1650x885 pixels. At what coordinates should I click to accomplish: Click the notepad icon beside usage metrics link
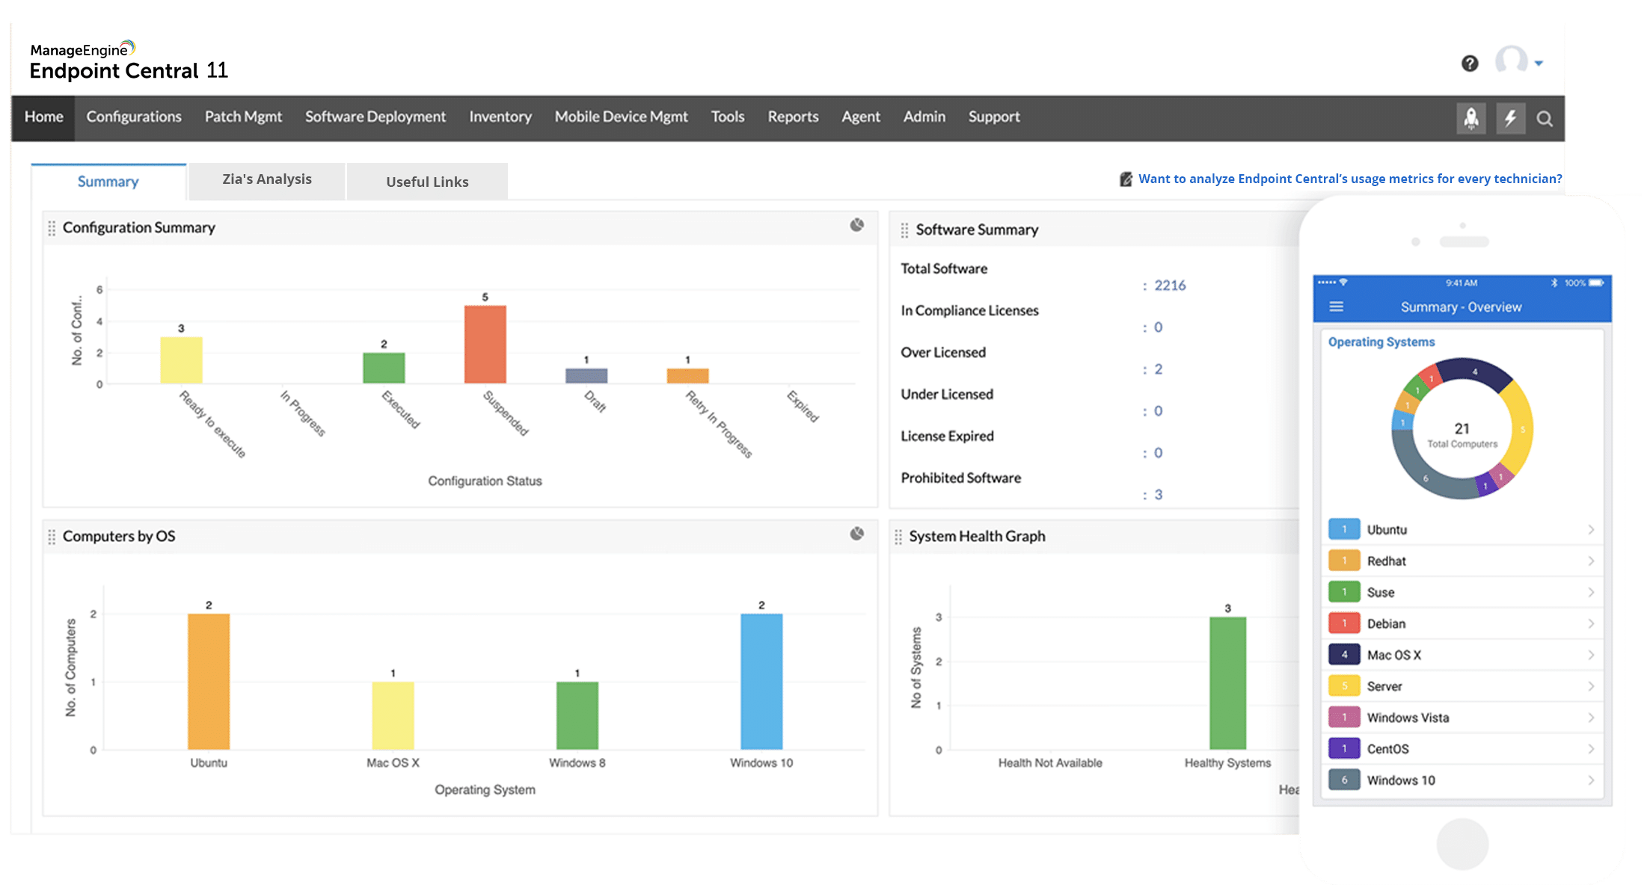(x=1126, y=179)
